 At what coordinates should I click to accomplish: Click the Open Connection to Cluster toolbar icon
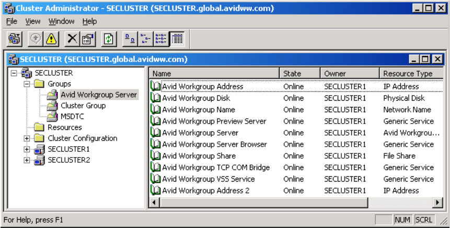14,39
